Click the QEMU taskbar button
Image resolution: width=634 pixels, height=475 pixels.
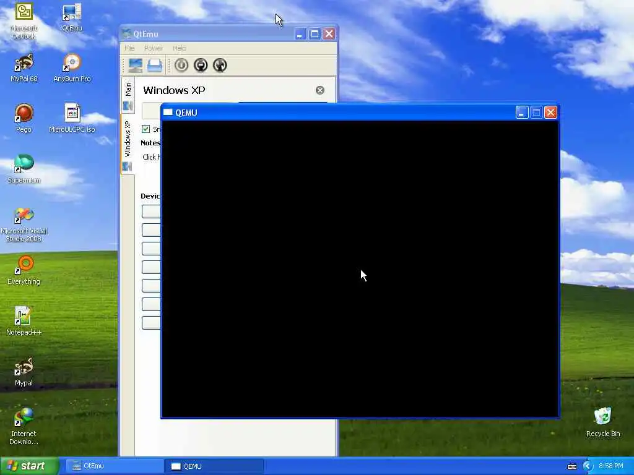click(x=214, y=466)
